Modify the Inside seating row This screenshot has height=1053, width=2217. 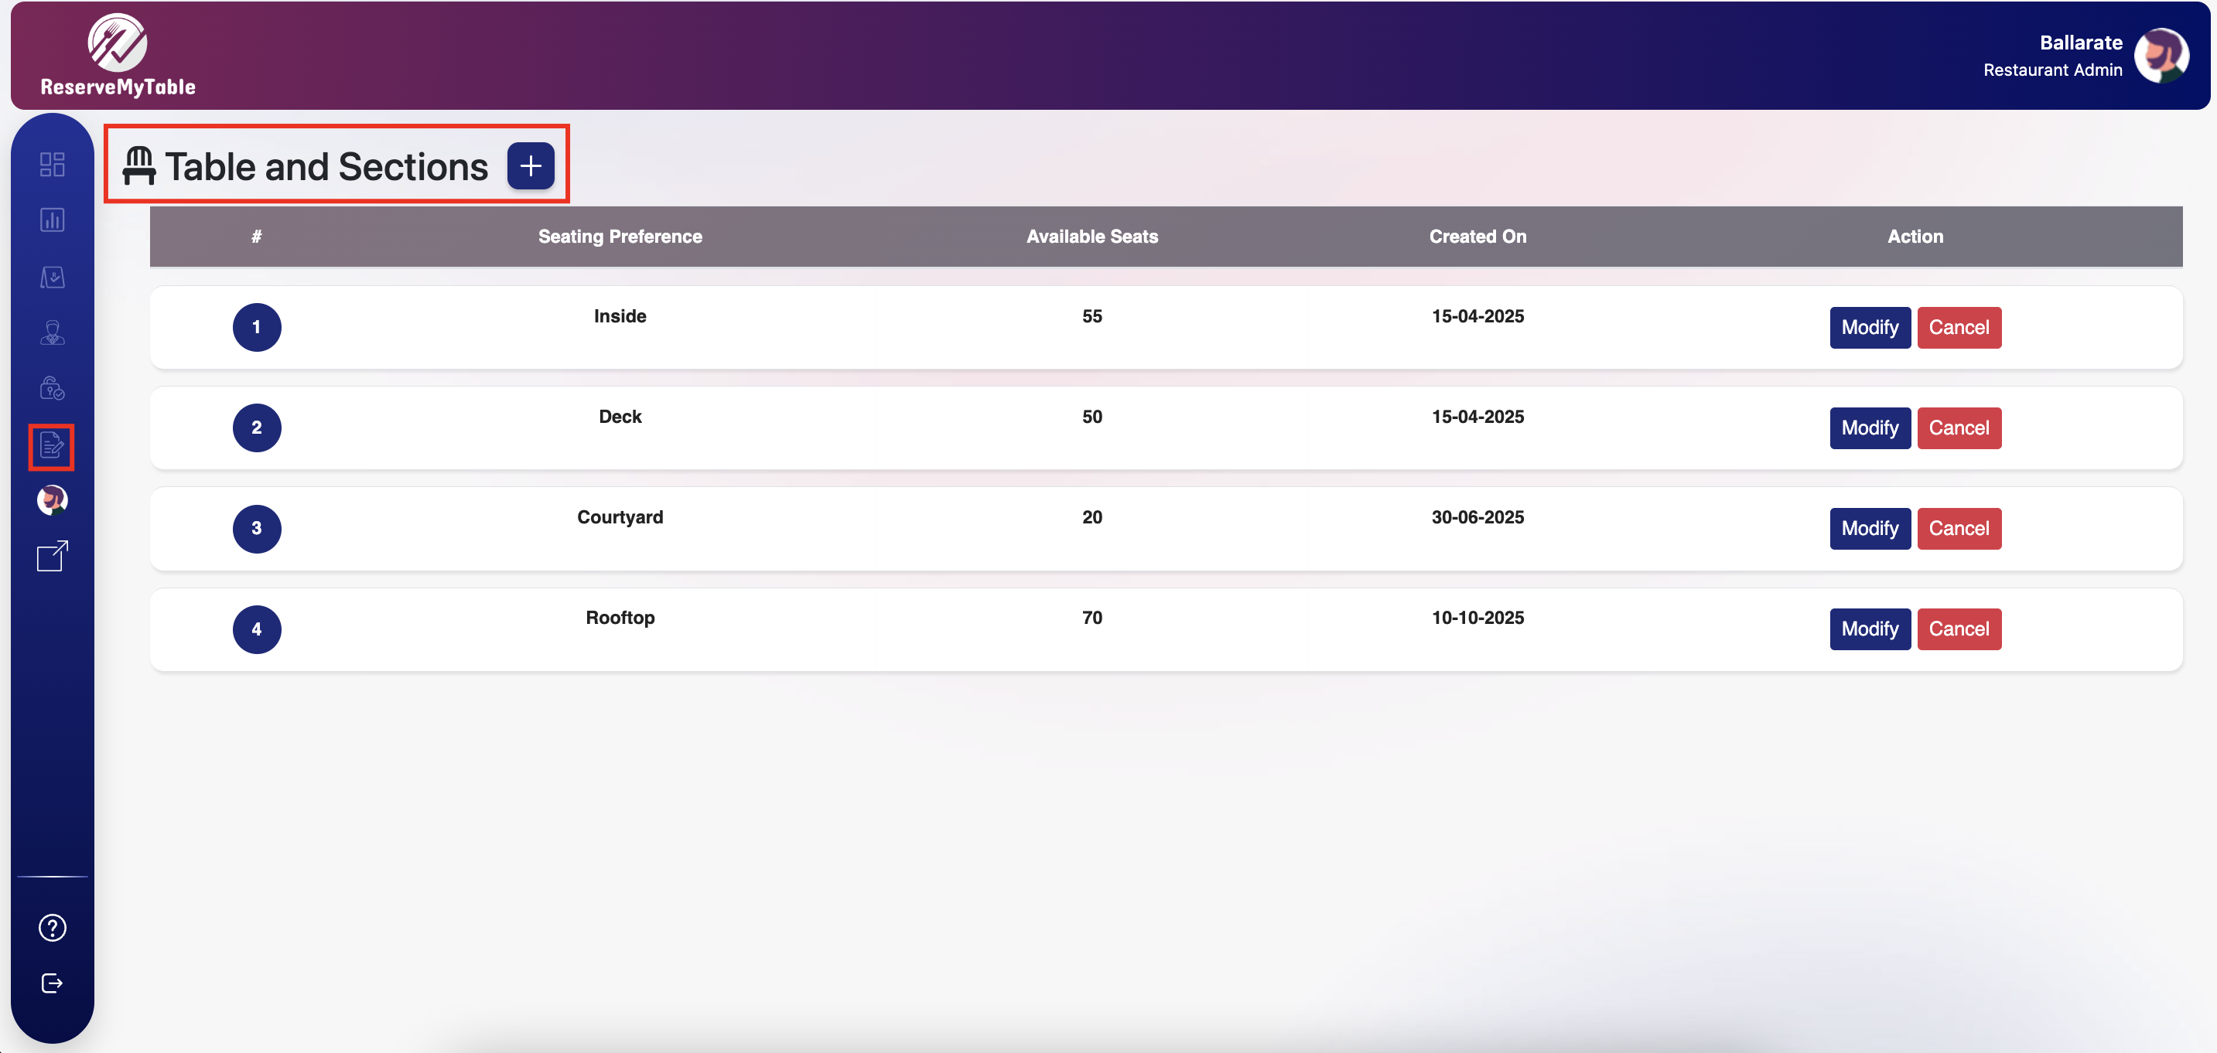(1870, 328)
